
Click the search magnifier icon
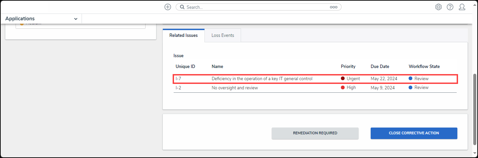click(182, 7)
